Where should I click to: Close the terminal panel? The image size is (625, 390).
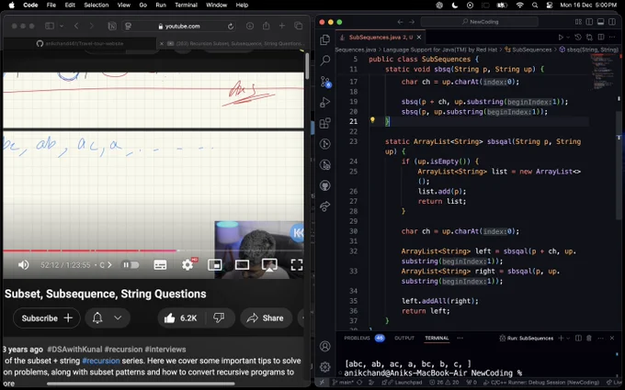pos(612,338)
